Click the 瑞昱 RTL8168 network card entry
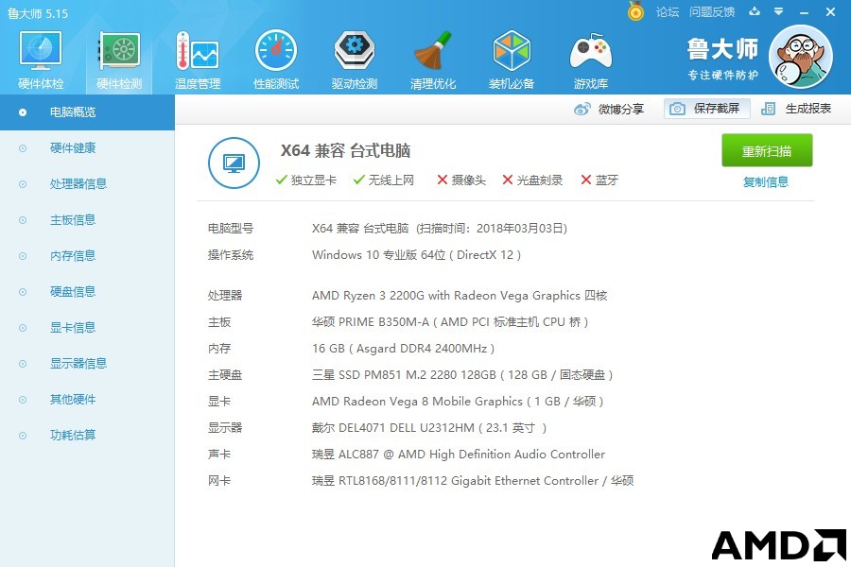The width and height of the screenshot is (851, 567). coord(473,481)
